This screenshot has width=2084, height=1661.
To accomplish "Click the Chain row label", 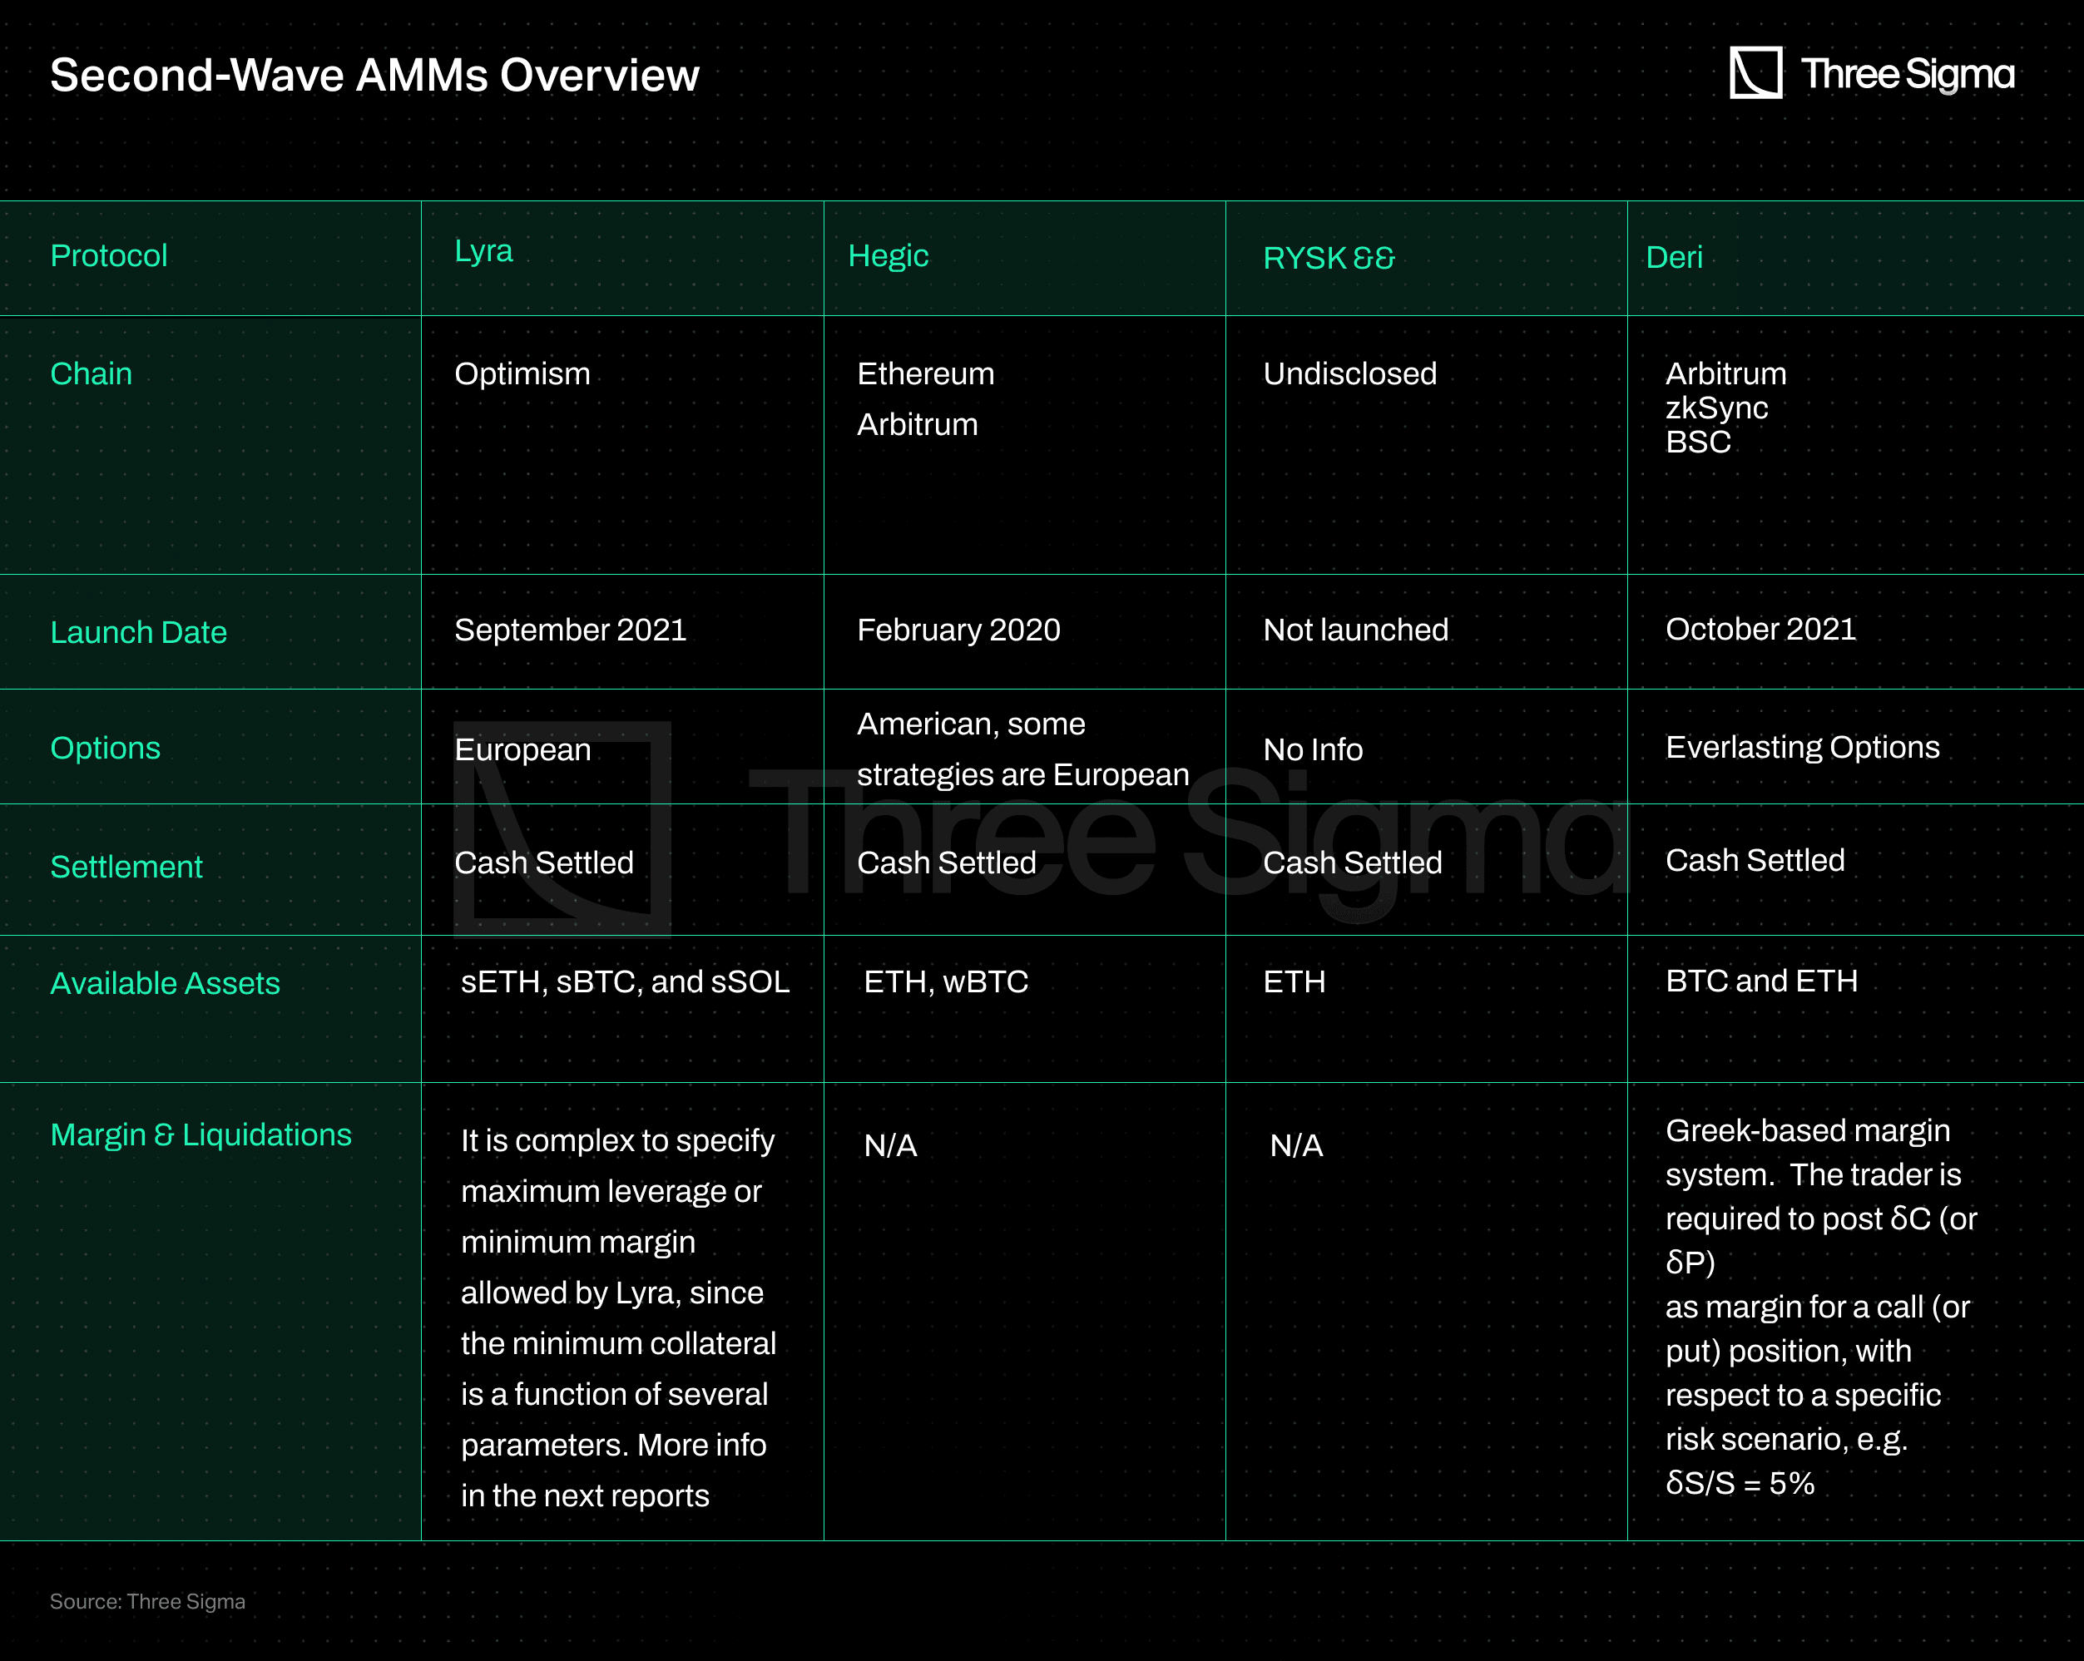I will [x=91, y=374].
